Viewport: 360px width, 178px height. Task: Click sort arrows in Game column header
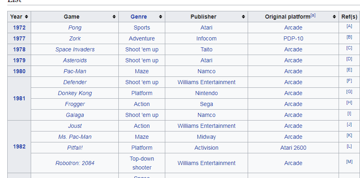(x=114, y=17)
